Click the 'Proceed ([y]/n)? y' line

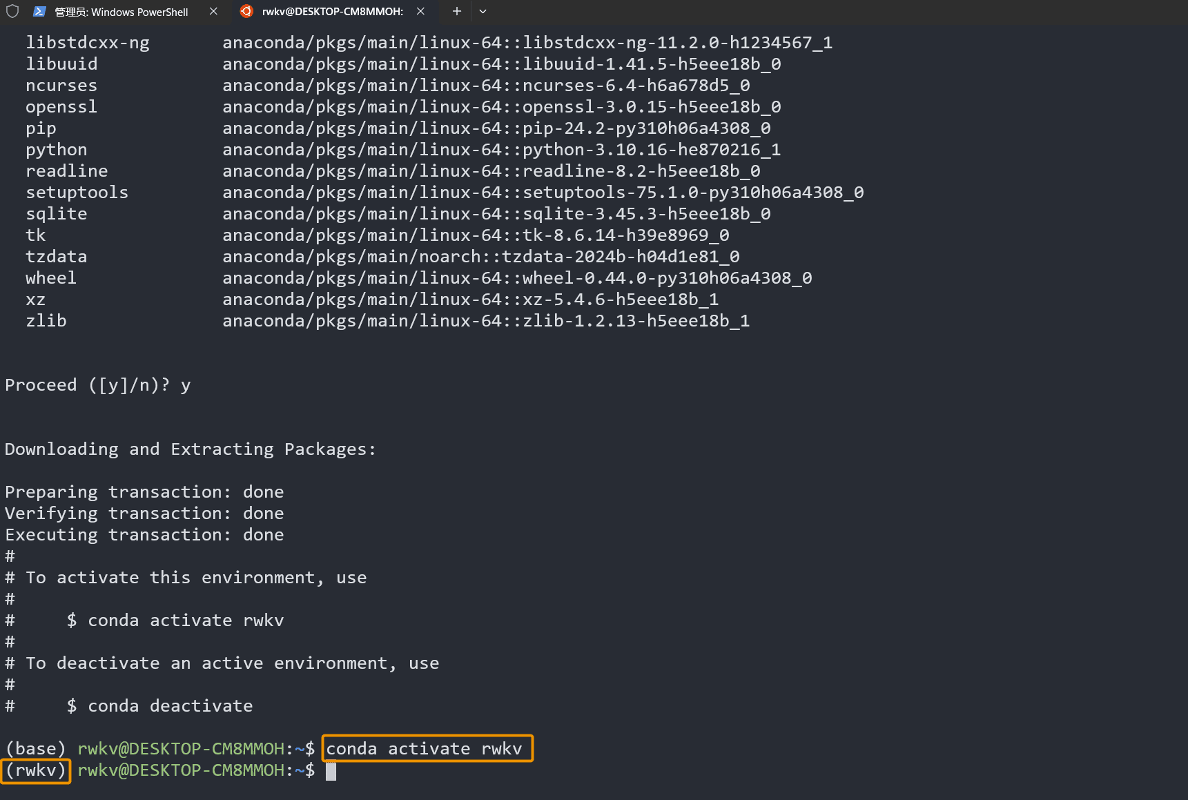pyautogui.click(x=98, y=385)
